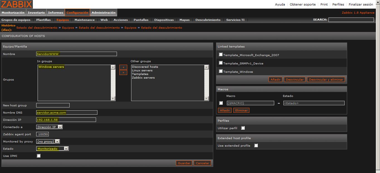The image size is (380, 173).
Task: Check the Template_Microsoft_Exchange_2007 checkbox
Action: pyautogui.click(x=221, y=54)
